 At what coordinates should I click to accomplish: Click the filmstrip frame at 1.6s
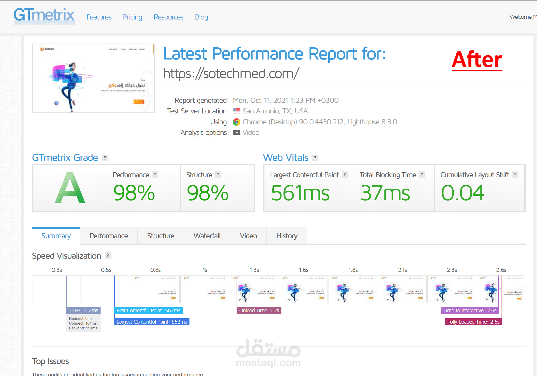pos(303,289)
